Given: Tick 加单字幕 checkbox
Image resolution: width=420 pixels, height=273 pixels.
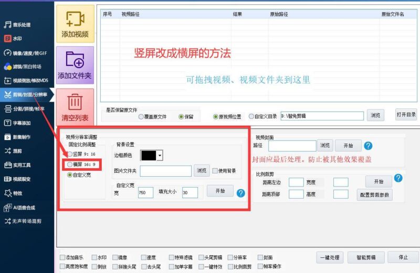Looking at the screenshot, I should pos(181,266).
